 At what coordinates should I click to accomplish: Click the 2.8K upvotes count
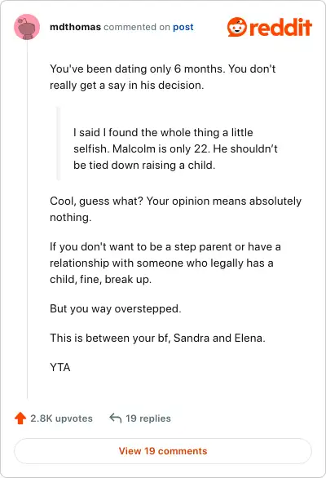click(x=61, y=418)
